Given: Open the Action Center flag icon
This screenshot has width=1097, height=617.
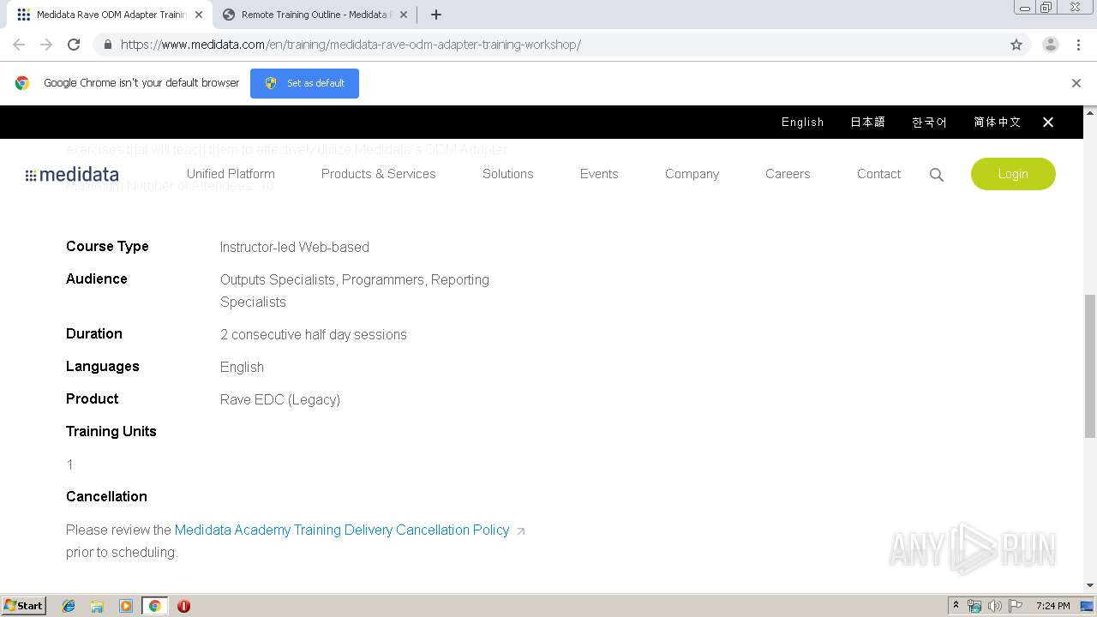Looking at the screenshot, I should pyautogui.click(x=1016, y=606).
